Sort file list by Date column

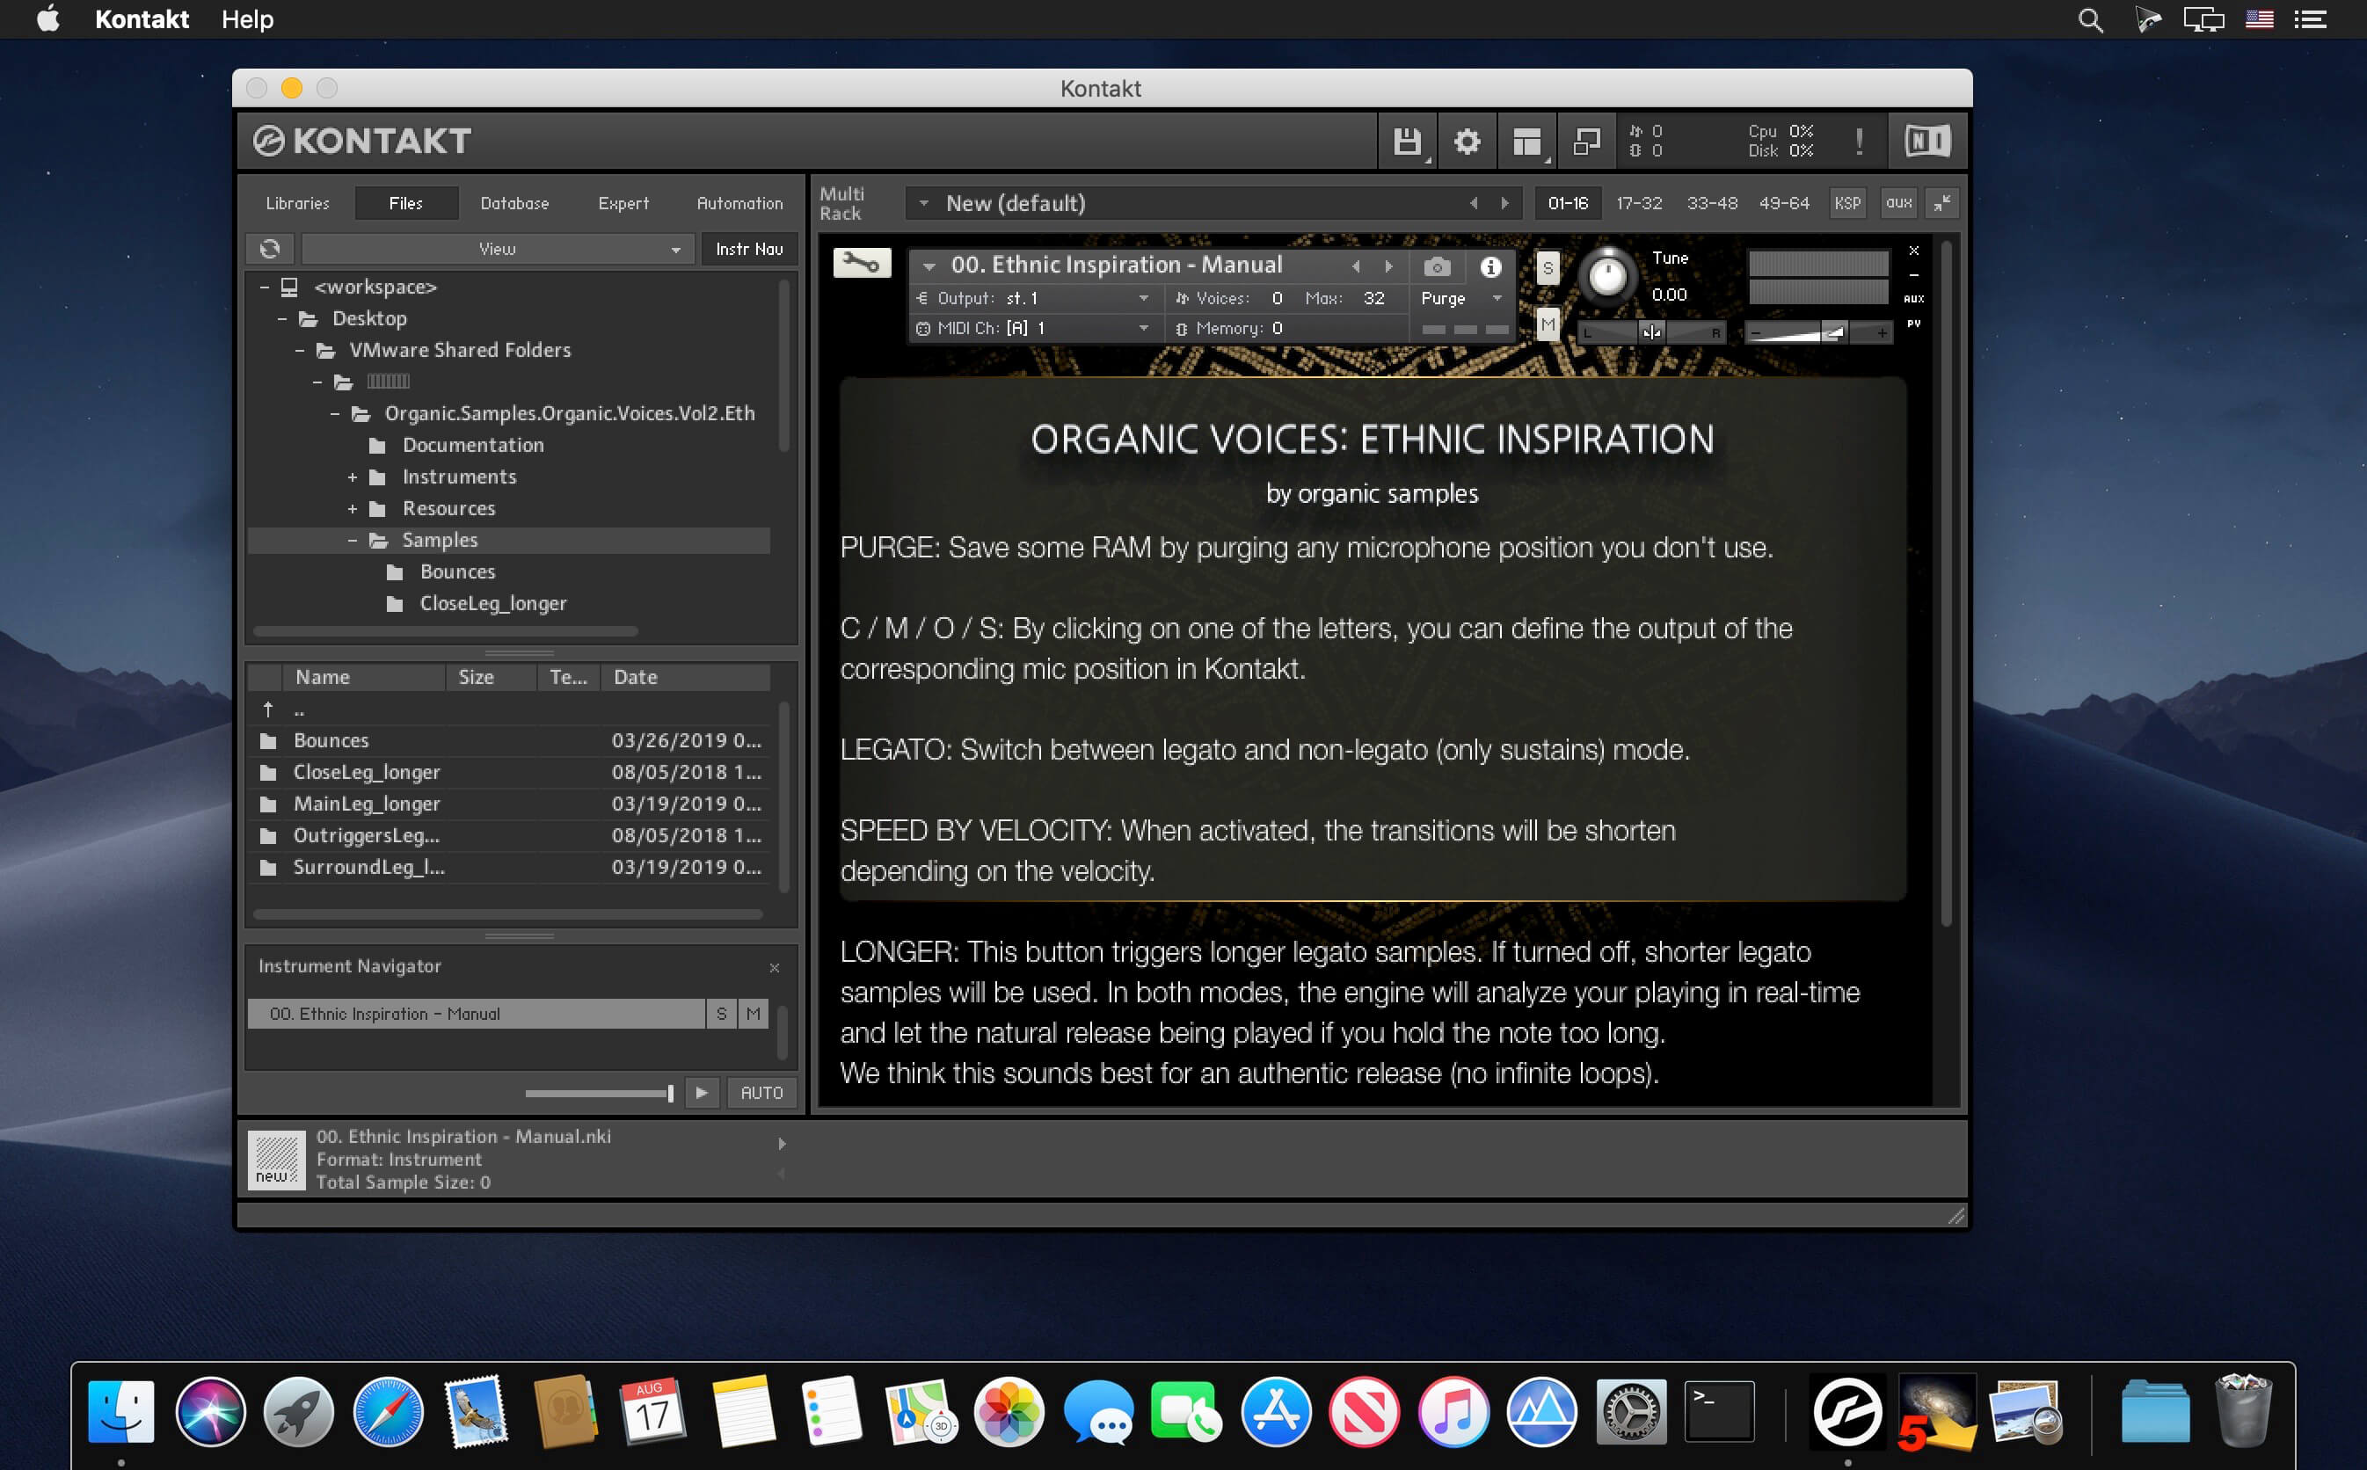coord(685,677)
